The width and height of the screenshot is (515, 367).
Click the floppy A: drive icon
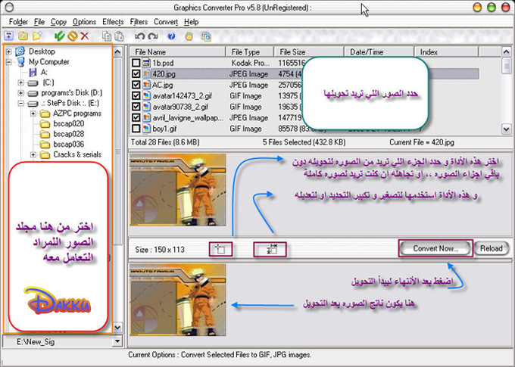point(33,72)
